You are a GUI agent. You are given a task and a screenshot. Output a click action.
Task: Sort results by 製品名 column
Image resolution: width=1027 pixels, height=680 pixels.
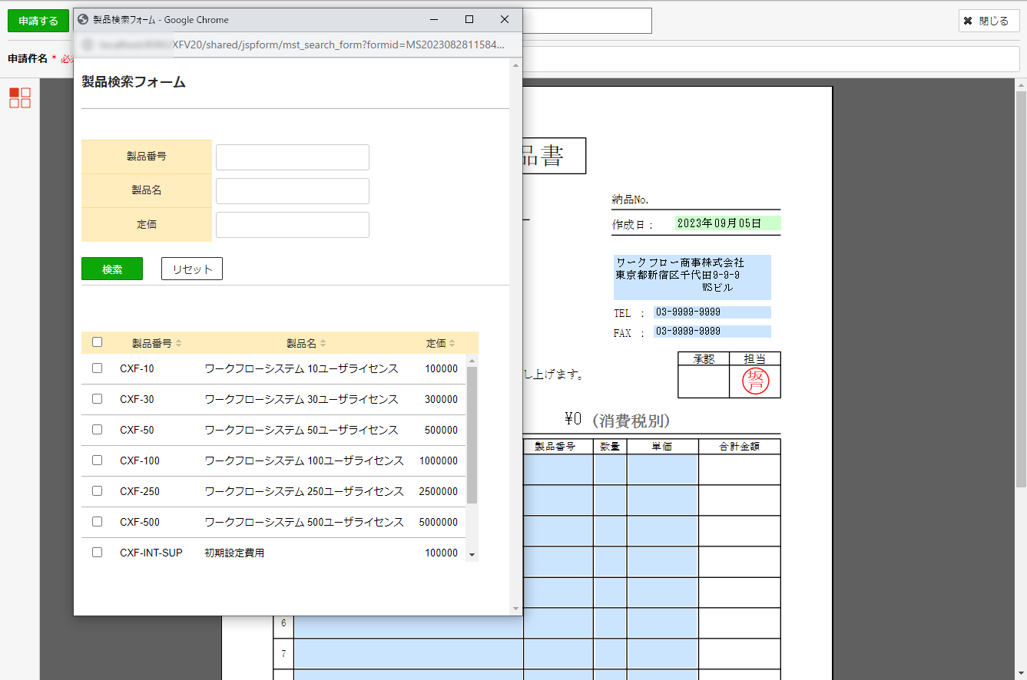[x=306, y=343]
